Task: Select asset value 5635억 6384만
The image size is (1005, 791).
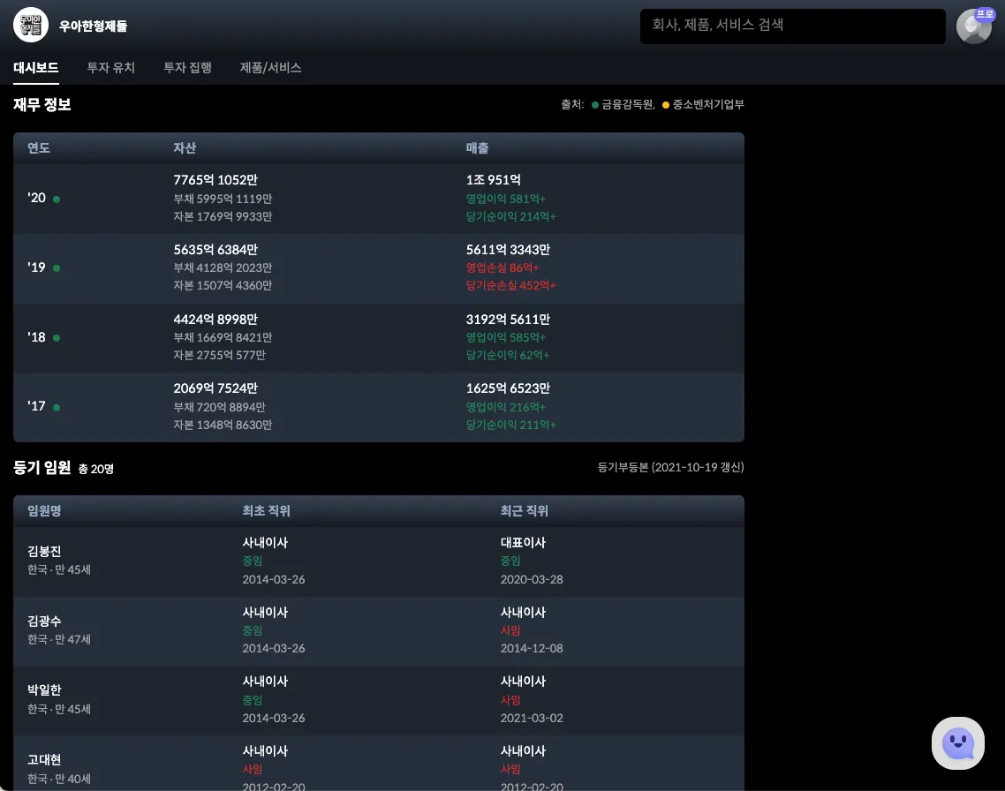Action: [x=215, y=250]
